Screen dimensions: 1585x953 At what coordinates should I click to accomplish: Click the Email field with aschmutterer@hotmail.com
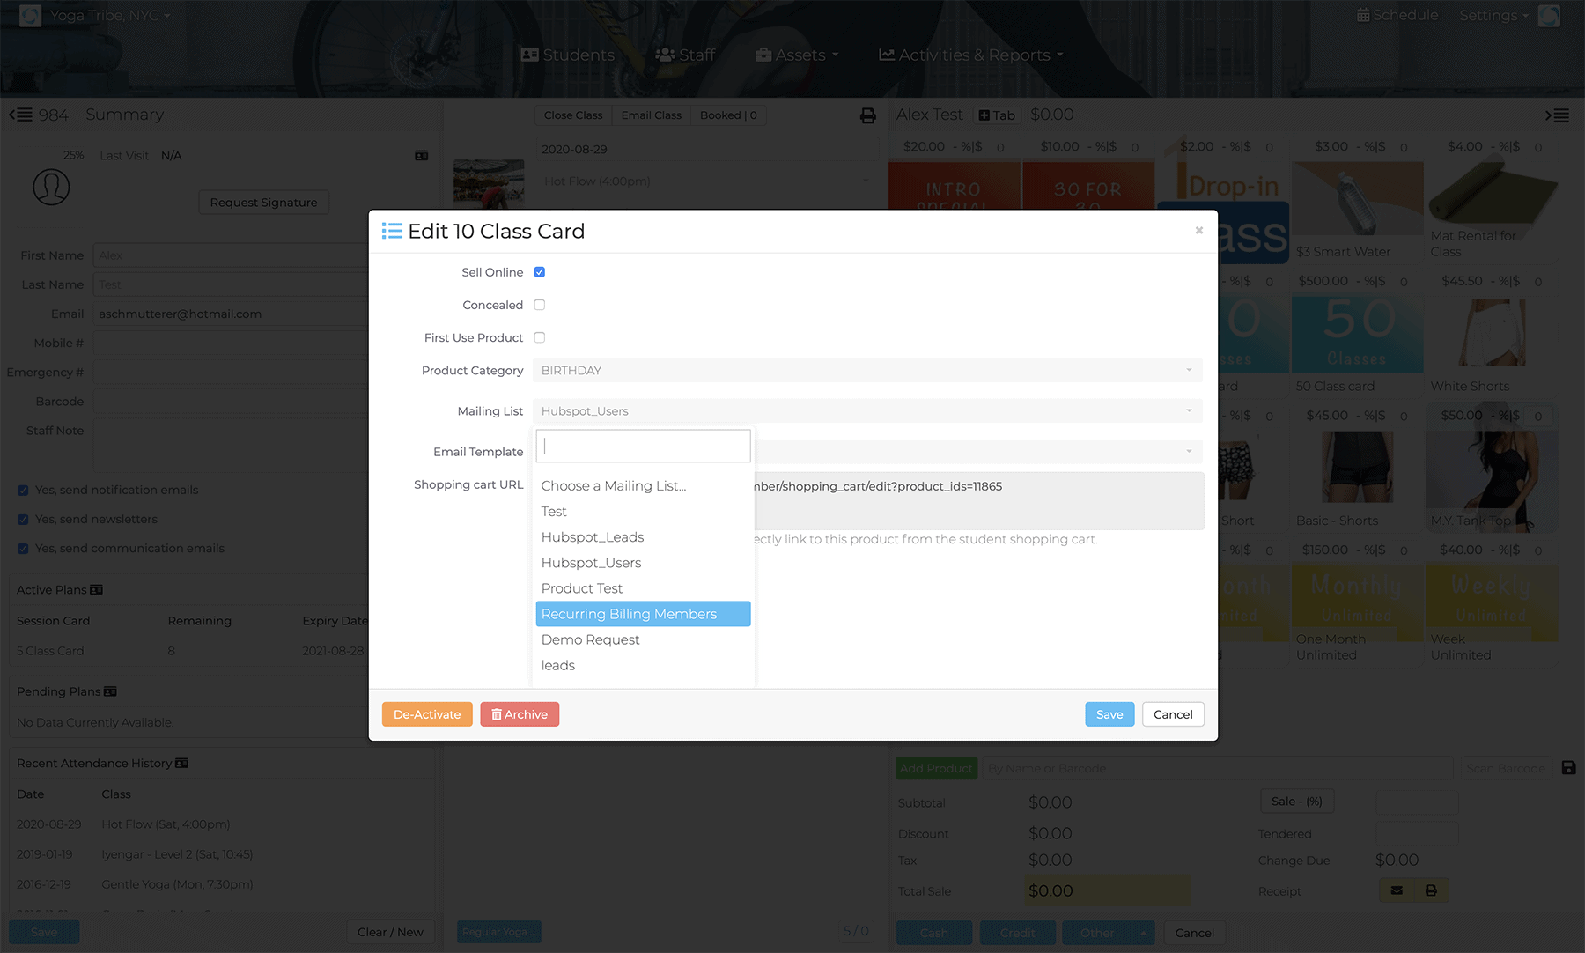pos(232,314)
